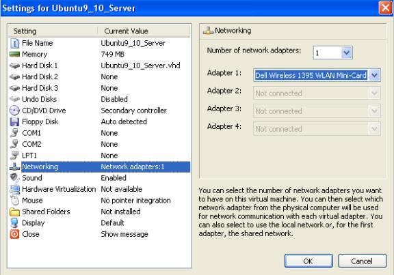
Task: Click the Mouse setting icon
Action: point(14,201)
